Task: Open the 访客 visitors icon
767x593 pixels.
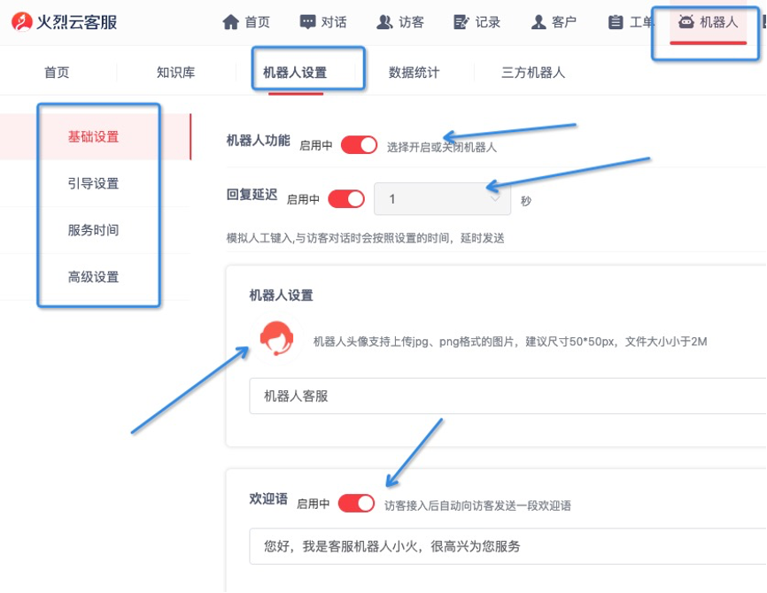Action: coord(384,22)
